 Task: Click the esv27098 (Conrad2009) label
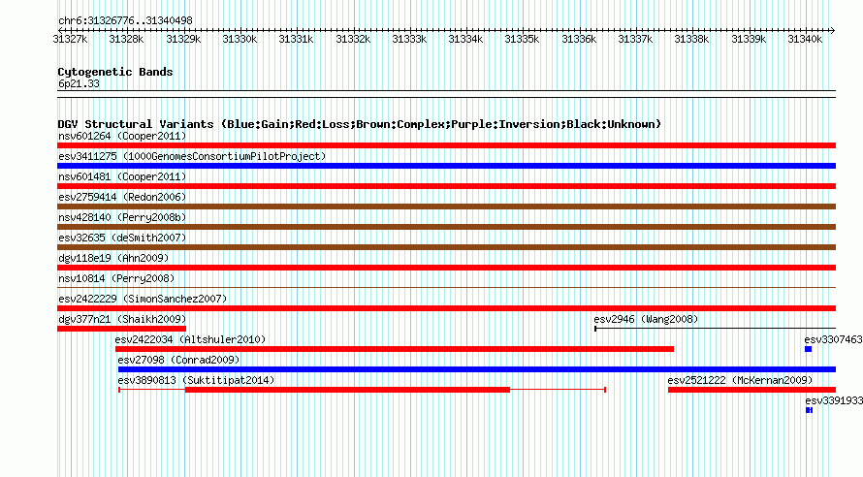point(178,360)
